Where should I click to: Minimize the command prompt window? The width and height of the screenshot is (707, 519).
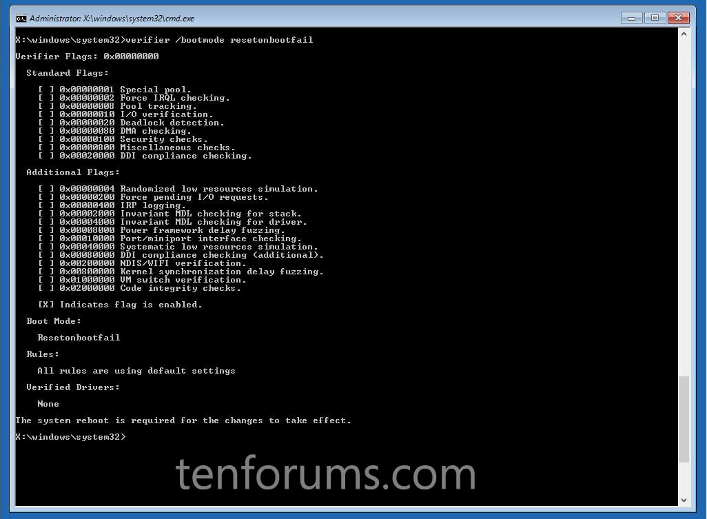(631, 18)
